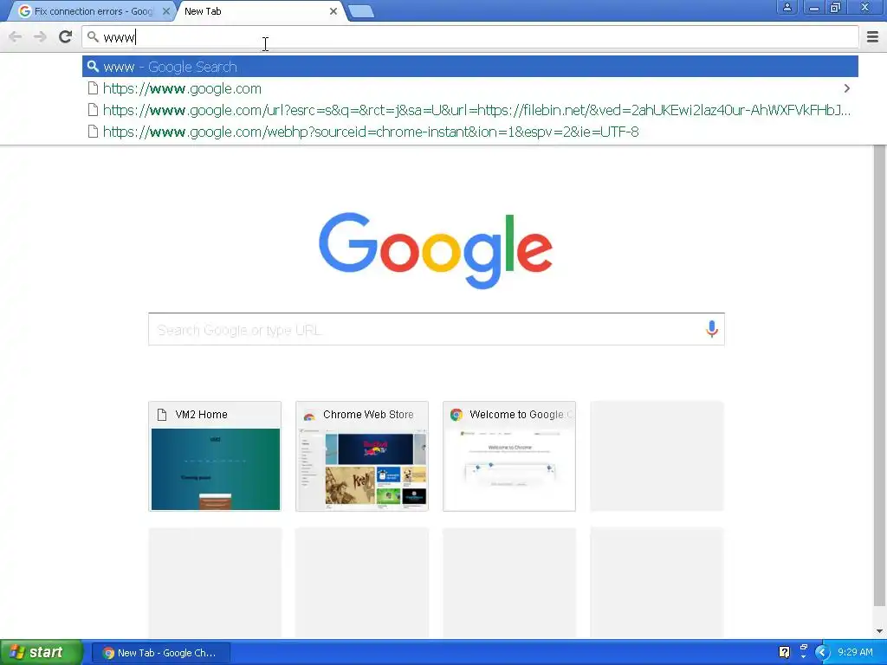This screenshot has height=665, width=887.
Task: Click the search icon in the highlighted suggestion
Action: (93, 67)
